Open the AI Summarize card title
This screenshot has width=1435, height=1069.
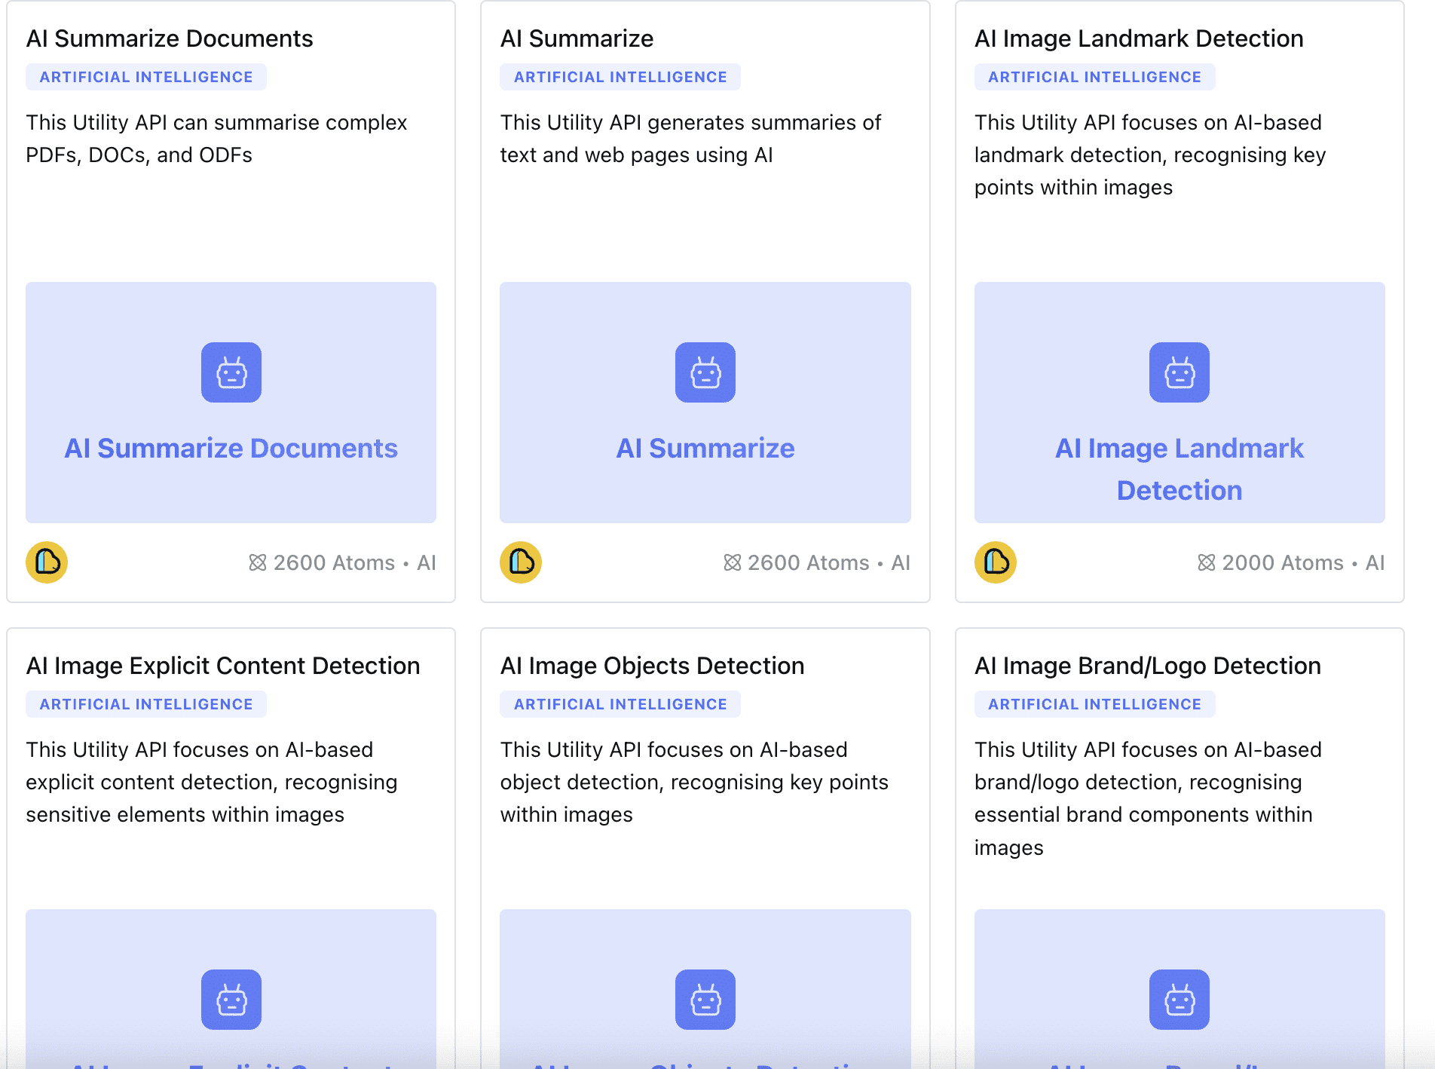tap(577, 38)
